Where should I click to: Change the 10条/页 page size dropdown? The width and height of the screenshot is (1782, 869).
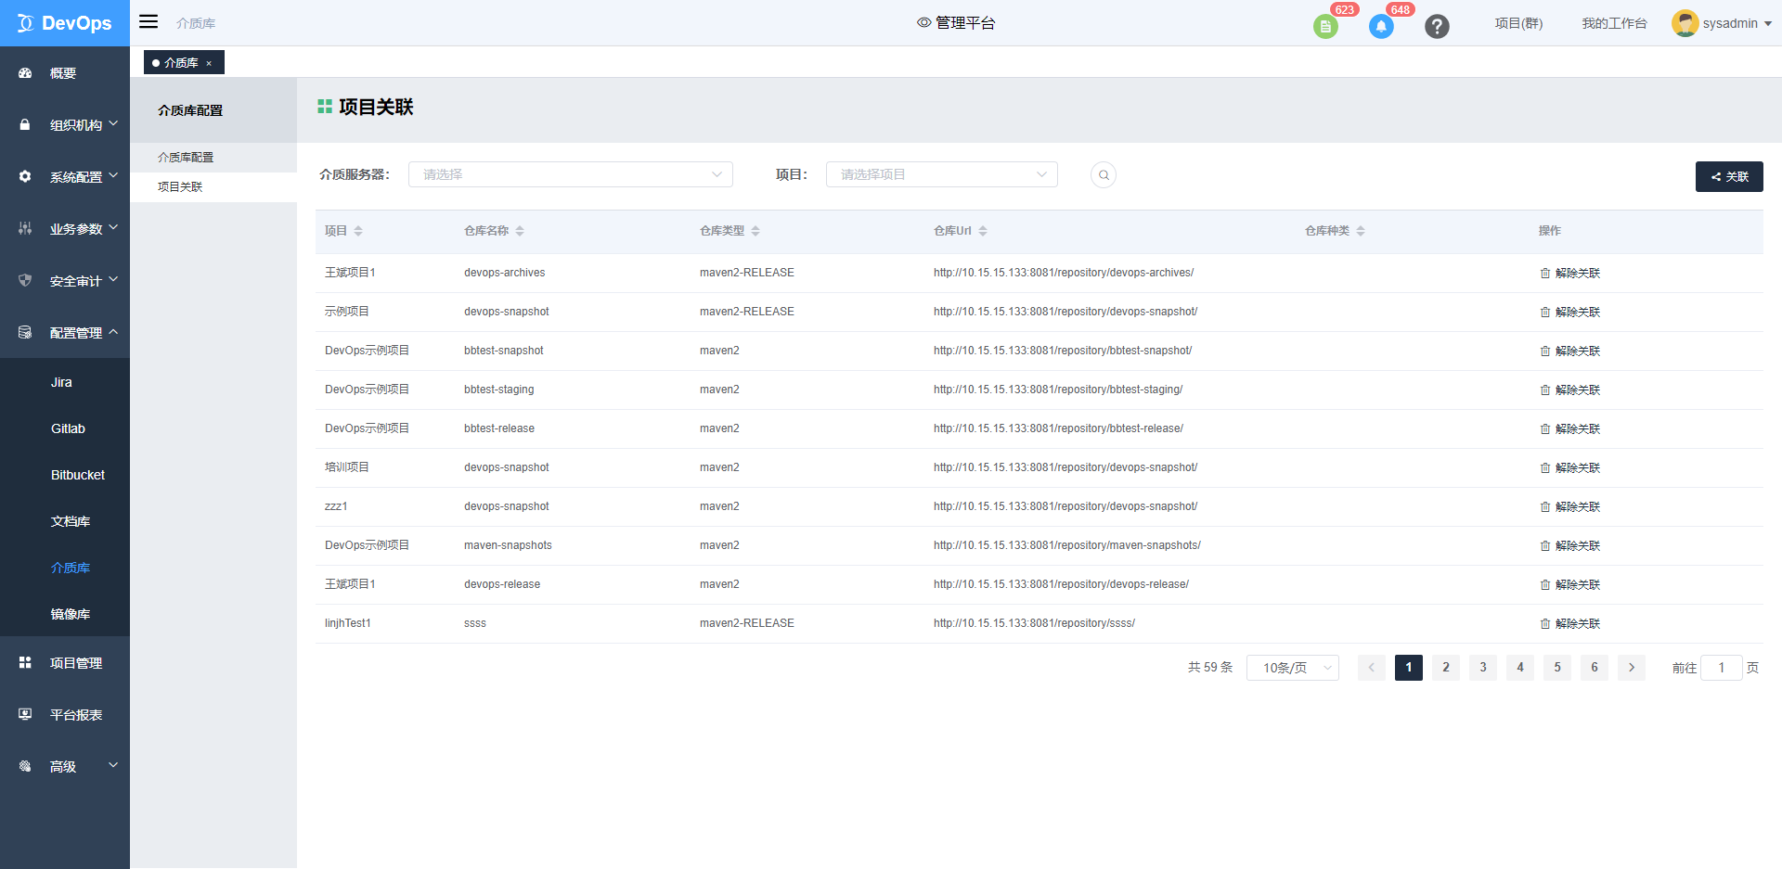click(1293, 668)
